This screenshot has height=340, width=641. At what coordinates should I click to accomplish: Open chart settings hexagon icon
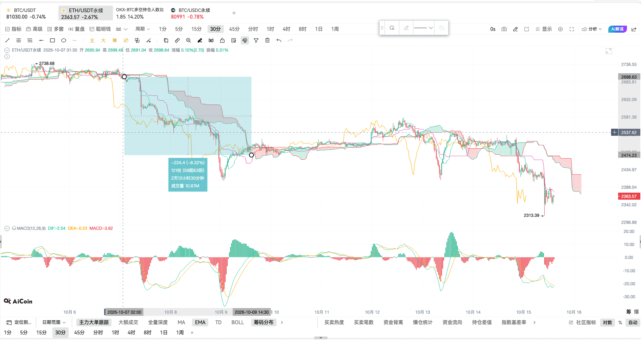coord(560,29)
